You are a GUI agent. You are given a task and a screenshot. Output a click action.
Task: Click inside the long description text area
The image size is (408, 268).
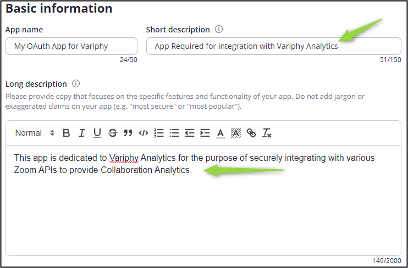click(x=203, y=200)
